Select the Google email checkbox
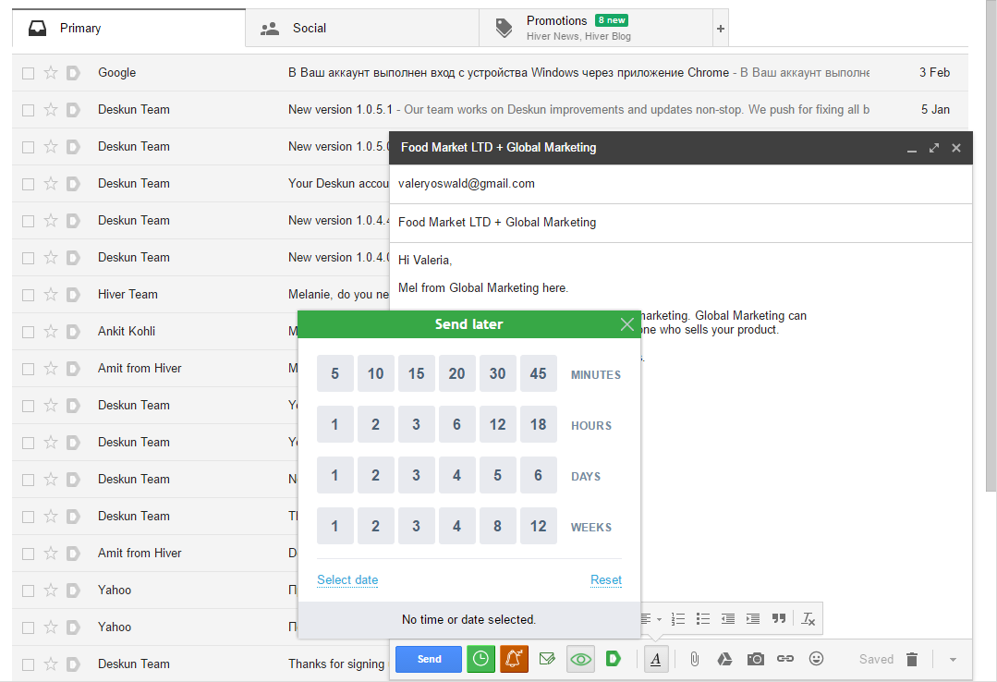Viewport: 997px width, 682px height. click(x=28, y=73)
